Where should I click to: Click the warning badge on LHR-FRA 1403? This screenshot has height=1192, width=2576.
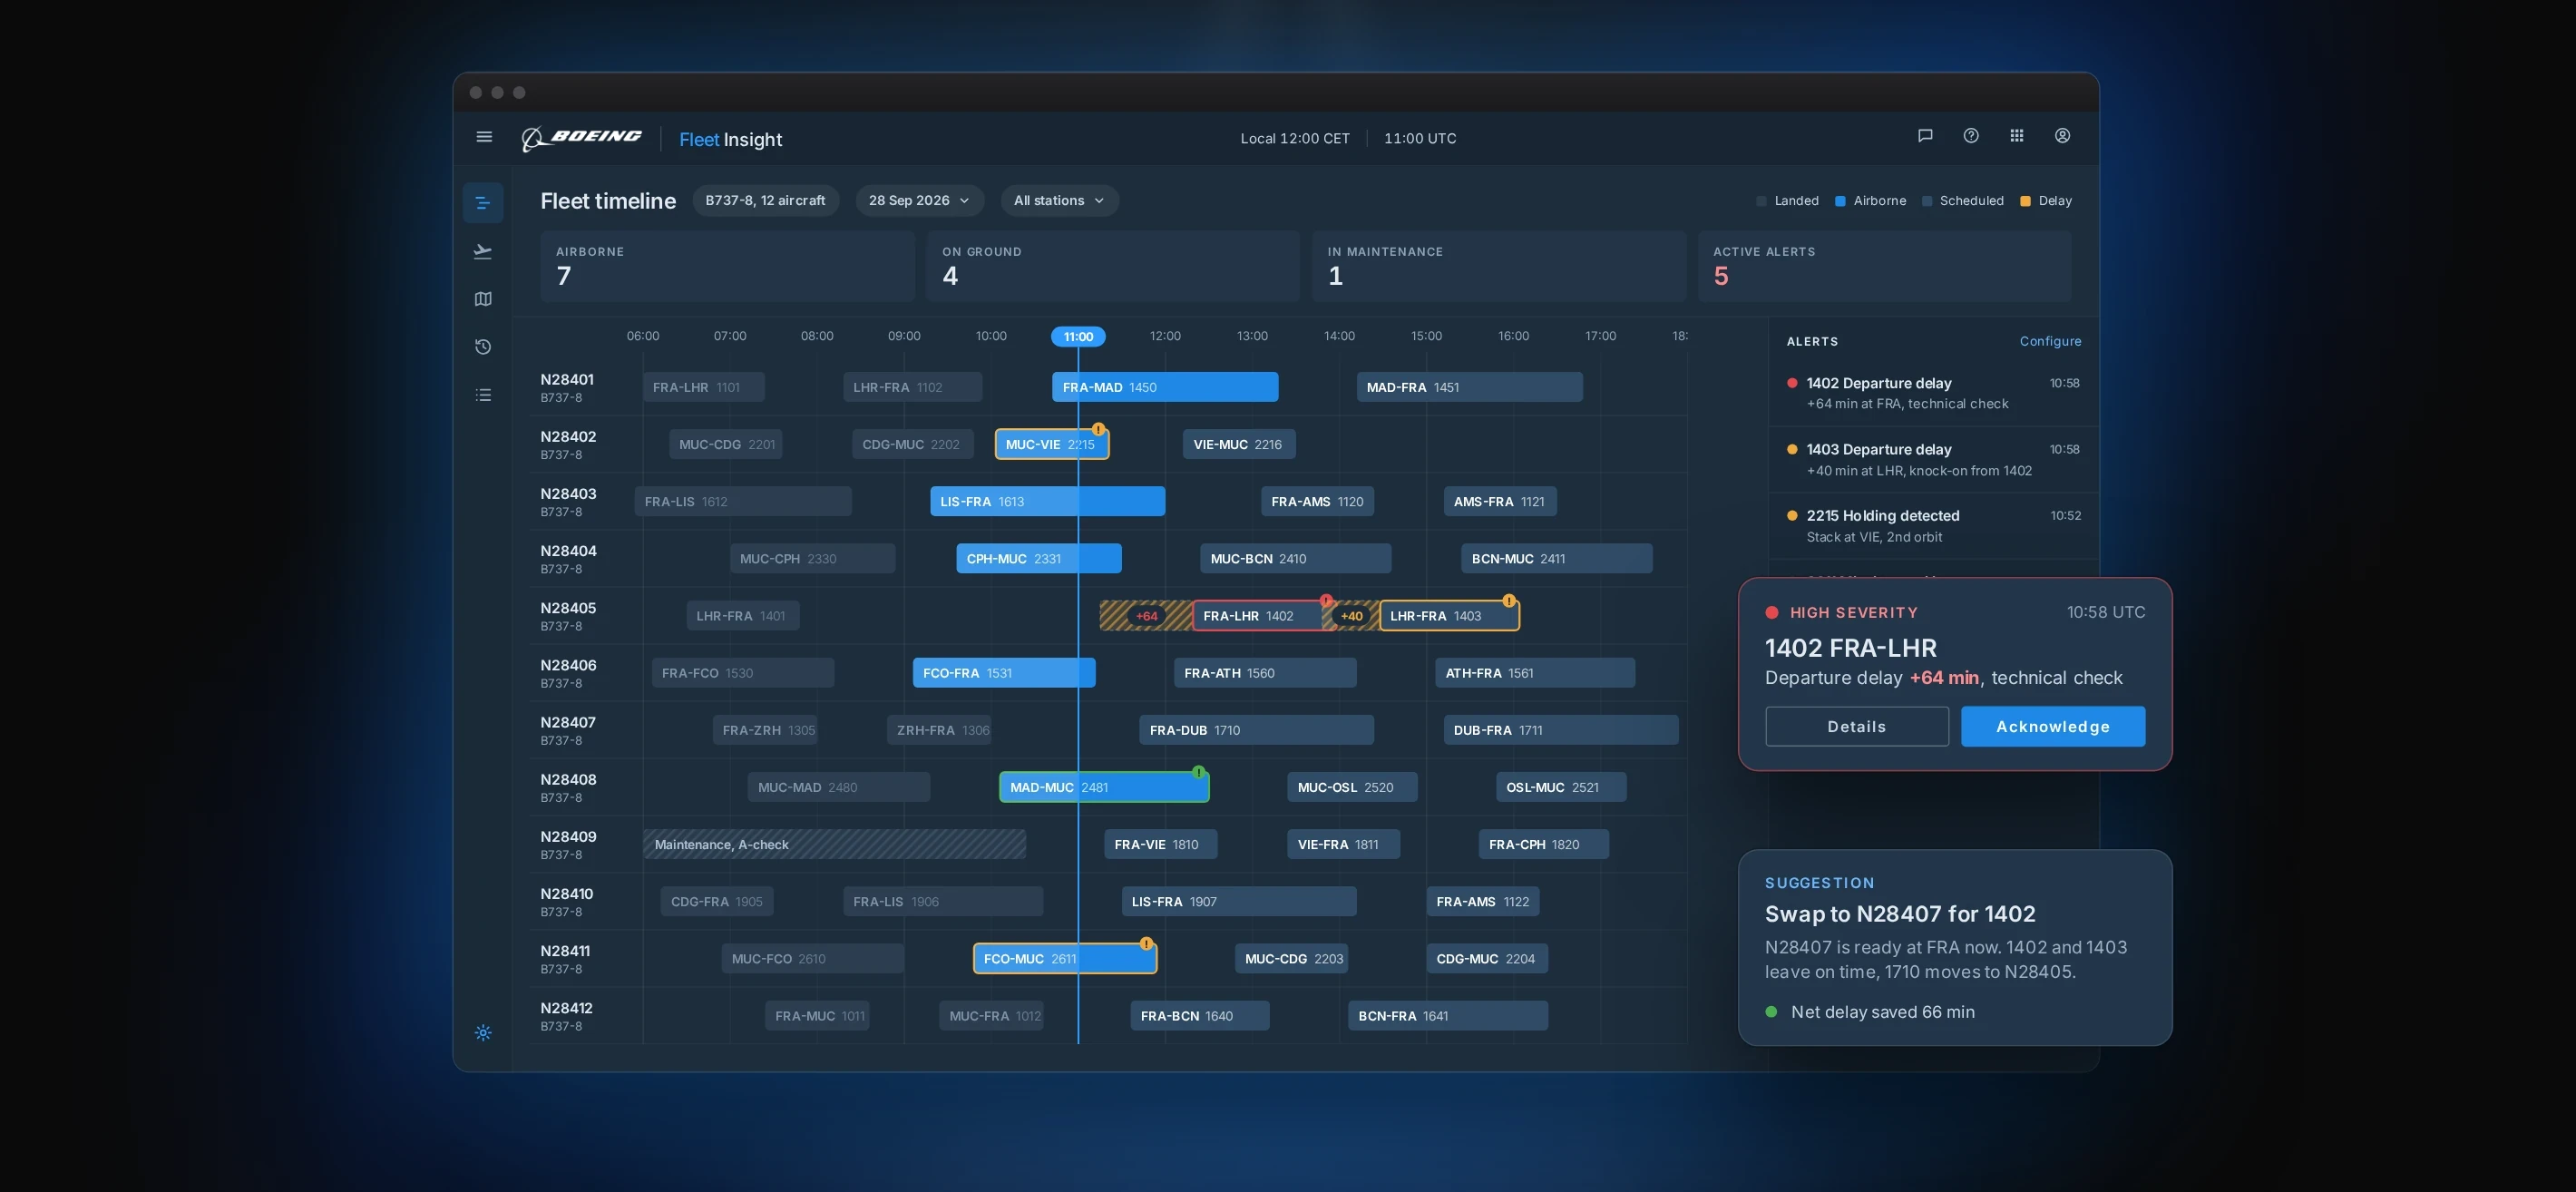1509,601
